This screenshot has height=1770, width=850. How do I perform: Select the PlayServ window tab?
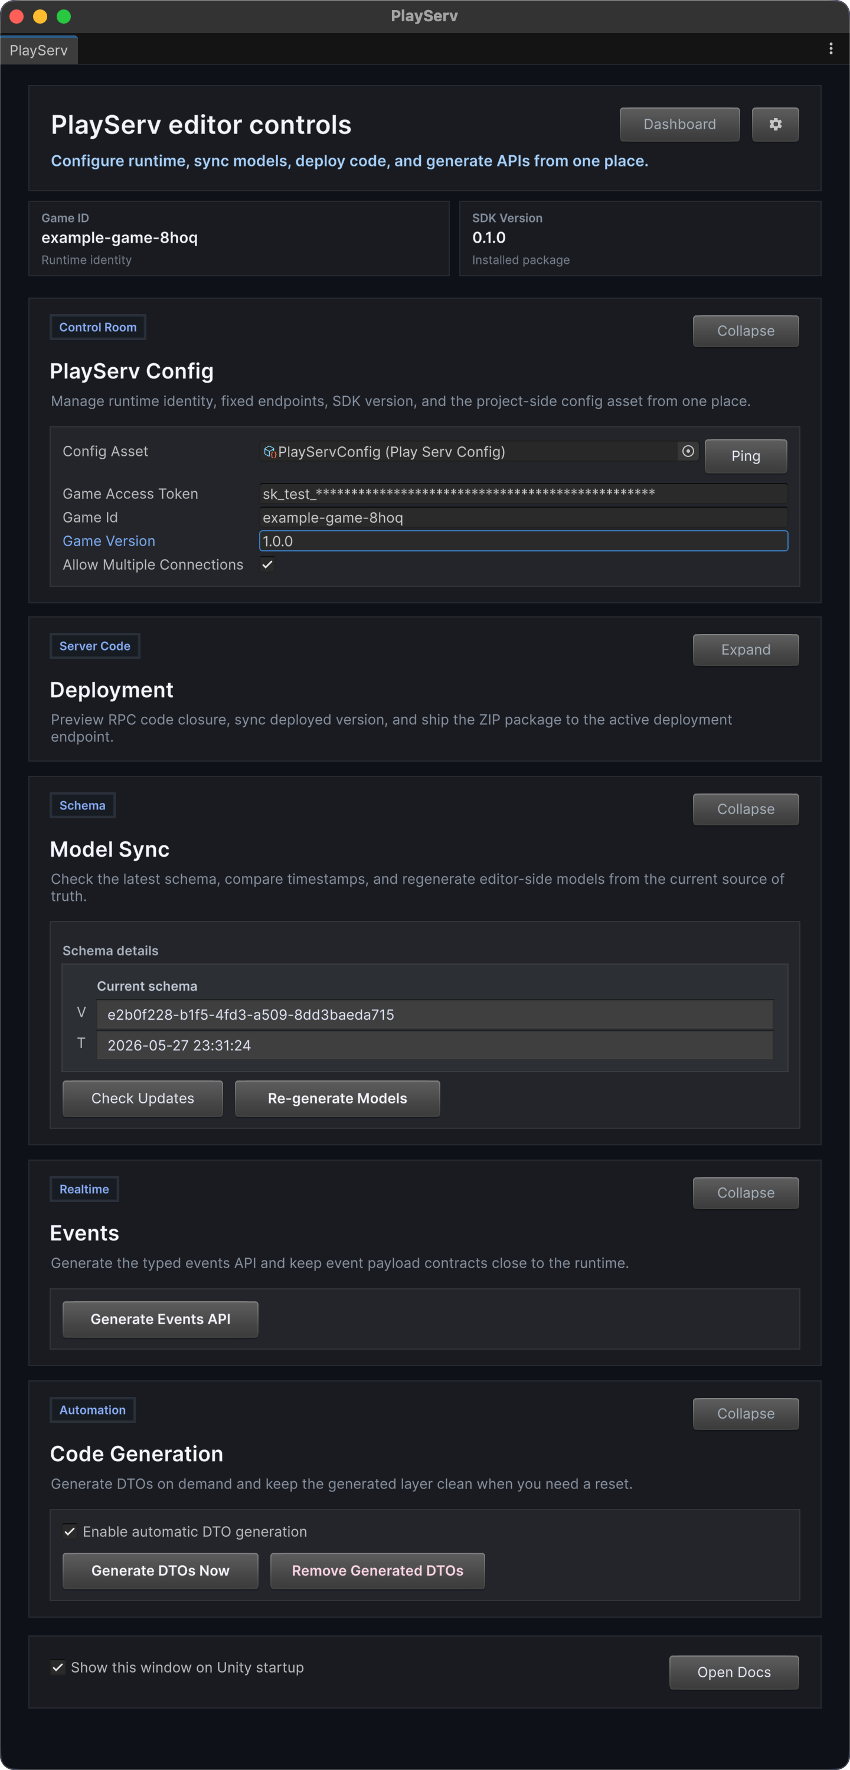[38, 50]
